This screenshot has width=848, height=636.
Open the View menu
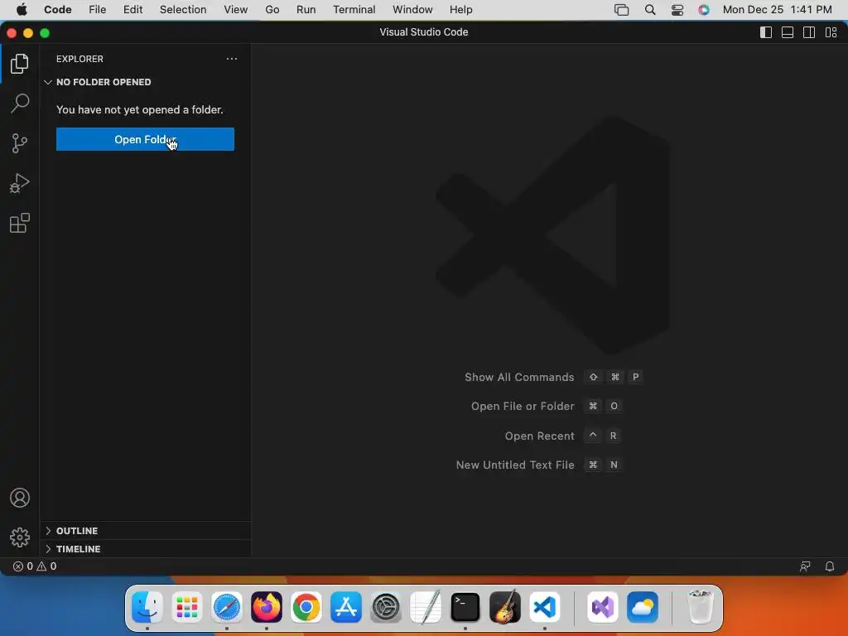click(236, 10)
